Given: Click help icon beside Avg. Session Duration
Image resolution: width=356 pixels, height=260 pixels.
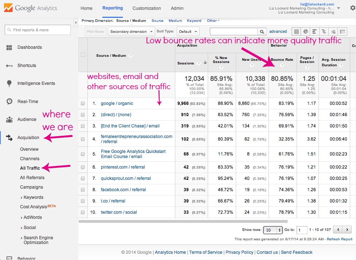Looking at the screenshot, I should 341,65.
